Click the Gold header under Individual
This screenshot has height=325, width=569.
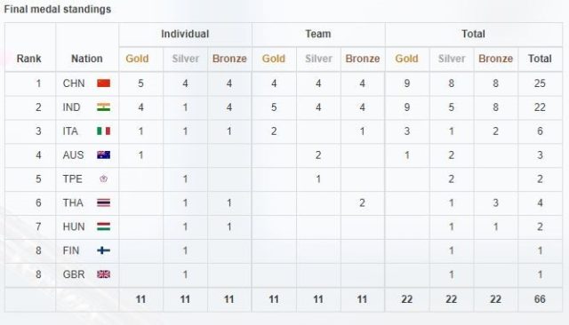tap(137, 59)
